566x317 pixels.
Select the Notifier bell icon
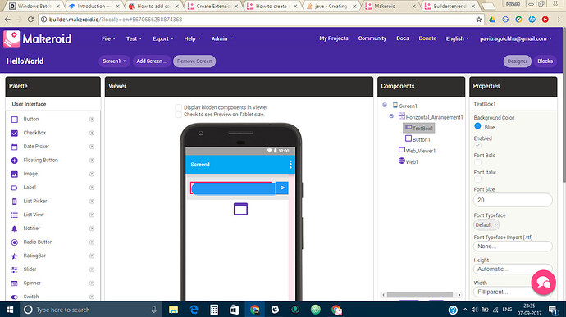point(15,229)
